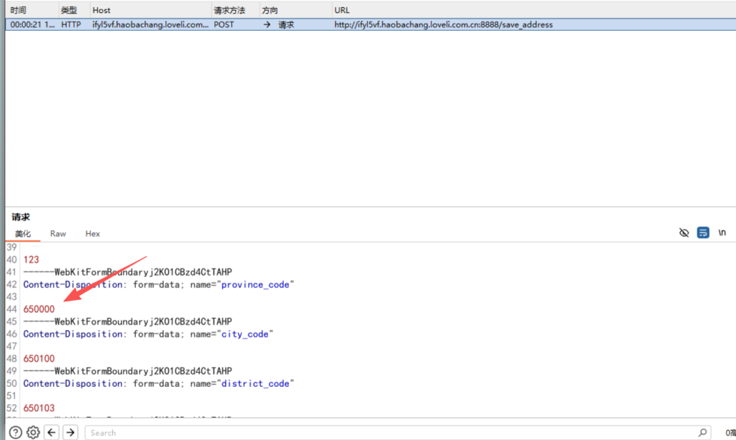Go to next search match arrow
The height and width of the screenshot is (440, 736).
pyautogui.click(x=70, y=432)
